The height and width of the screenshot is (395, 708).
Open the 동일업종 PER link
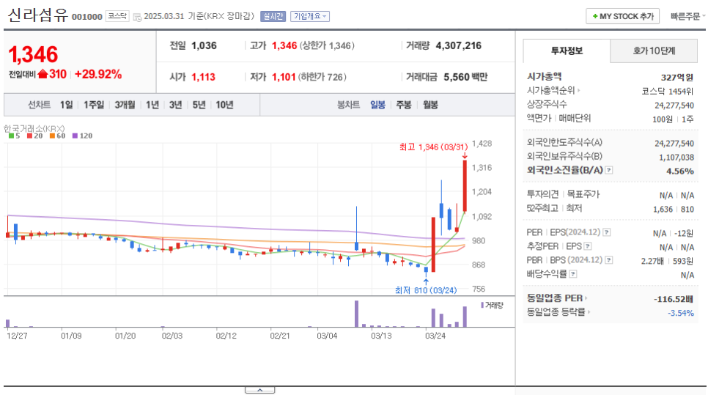pyautogui.click(x=555, y=298)
